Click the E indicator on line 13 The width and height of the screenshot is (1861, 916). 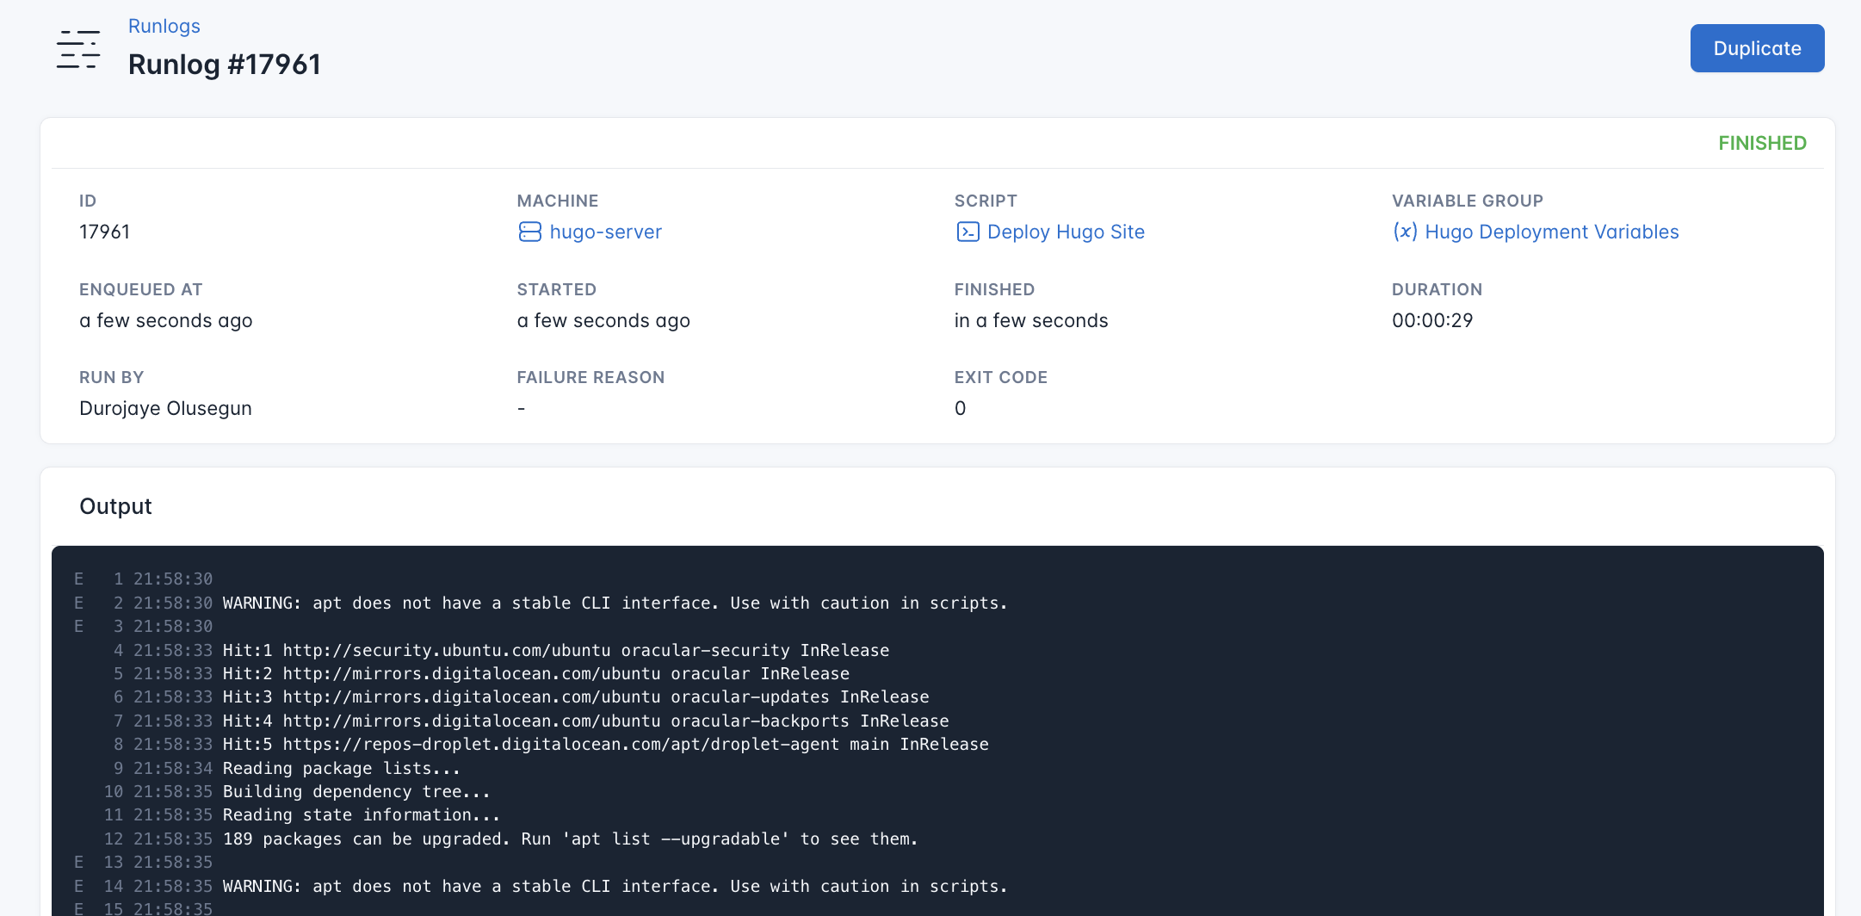[78, 862]
